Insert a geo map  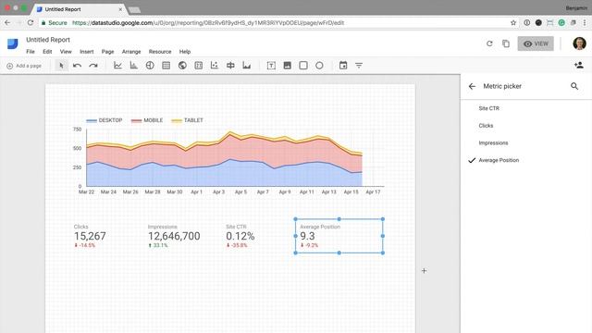[182, 66]
